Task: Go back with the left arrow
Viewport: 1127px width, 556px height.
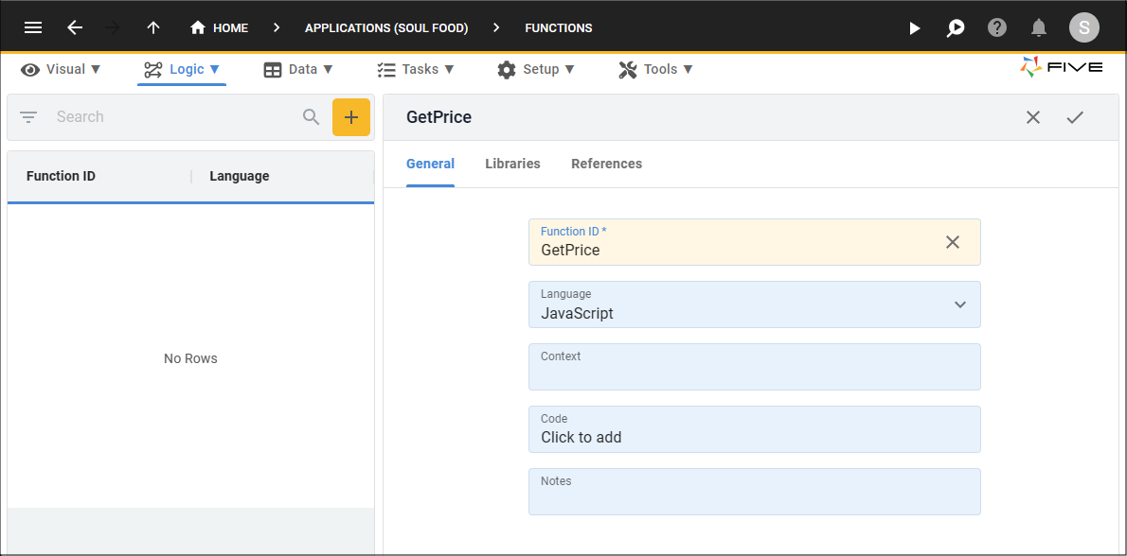Action: pyautogui.click(x=75, y=28)
